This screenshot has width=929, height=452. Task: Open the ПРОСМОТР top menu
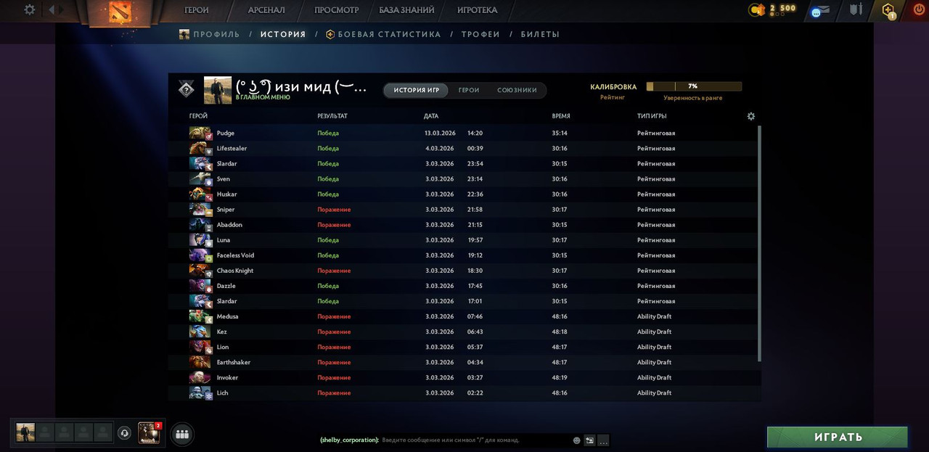point(337,10)
